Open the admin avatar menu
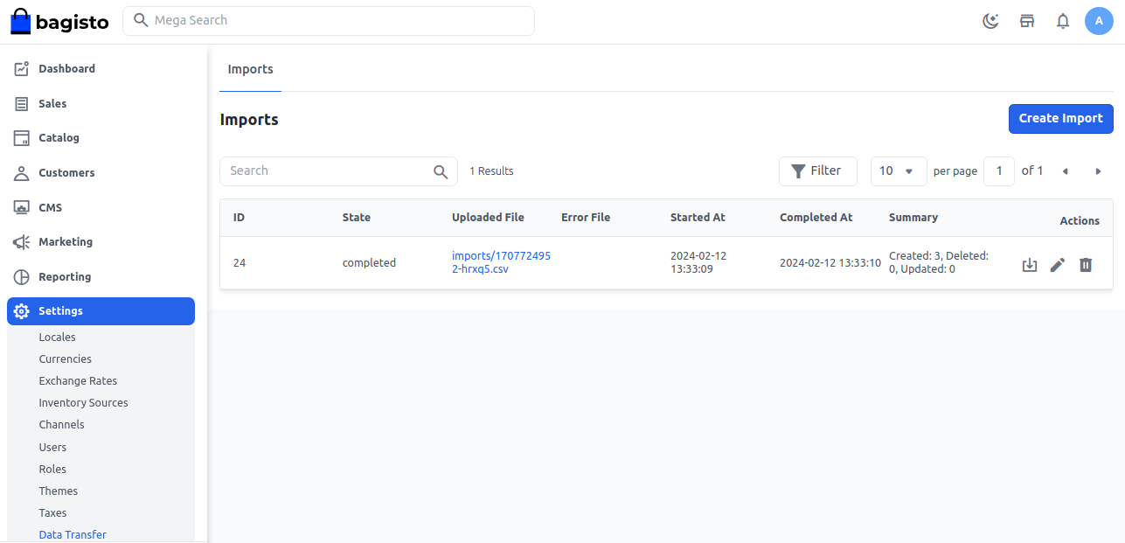Screen dimensions: 1125x543 (x=1099, y=20)
